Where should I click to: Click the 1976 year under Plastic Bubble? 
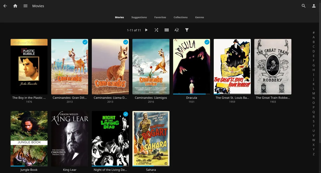pos(29,102)
